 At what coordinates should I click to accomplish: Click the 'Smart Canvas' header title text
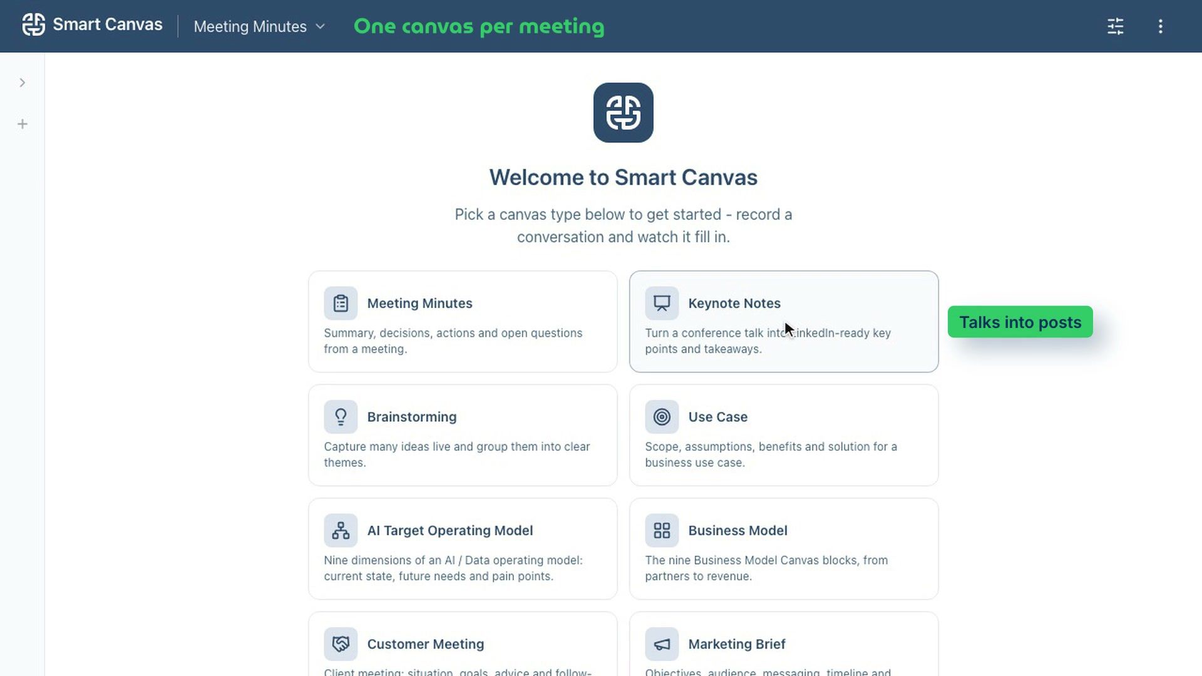pos(107,24)
